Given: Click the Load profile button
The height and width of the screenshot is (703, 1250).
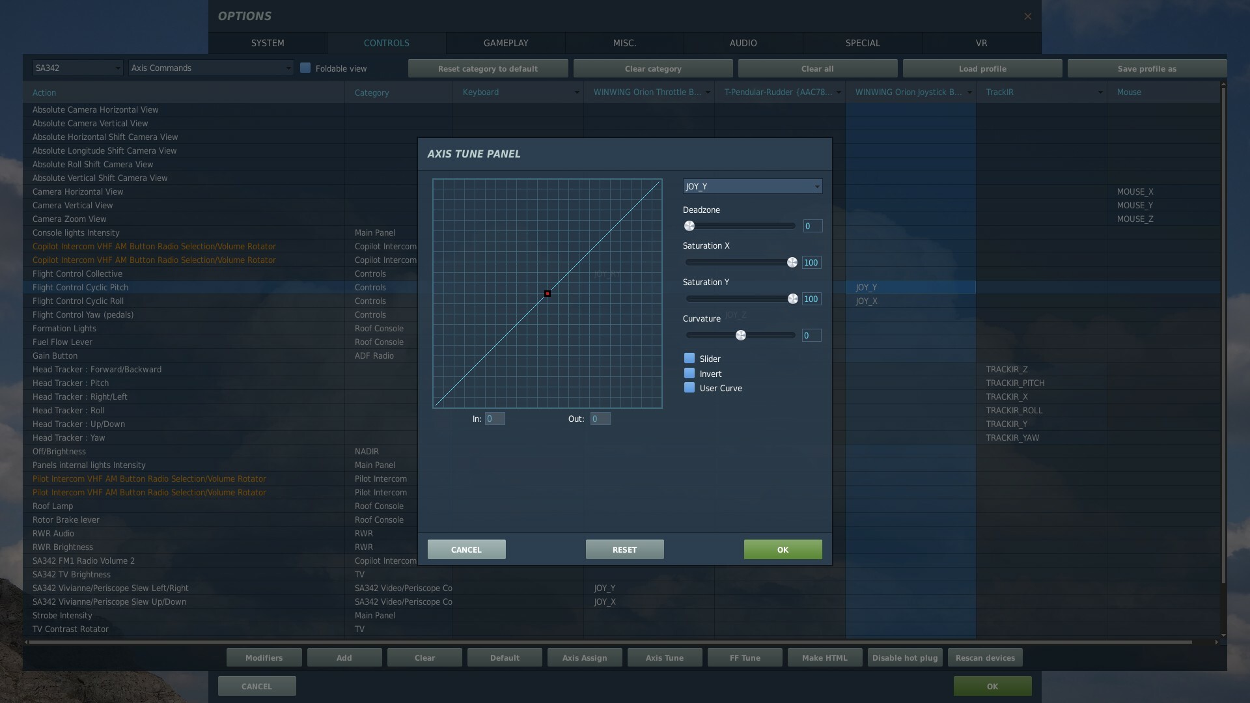Looking at the screenshot, I should point(982,68).
